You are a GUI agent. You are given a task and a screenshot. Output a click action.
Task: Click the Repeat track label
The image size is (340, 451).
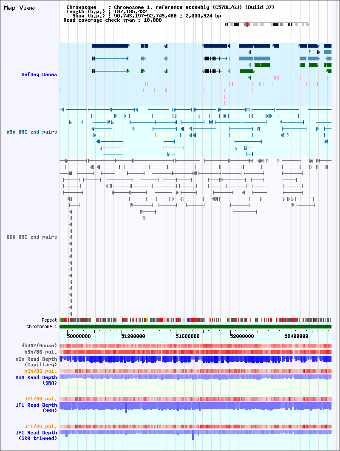pos(49,320)
